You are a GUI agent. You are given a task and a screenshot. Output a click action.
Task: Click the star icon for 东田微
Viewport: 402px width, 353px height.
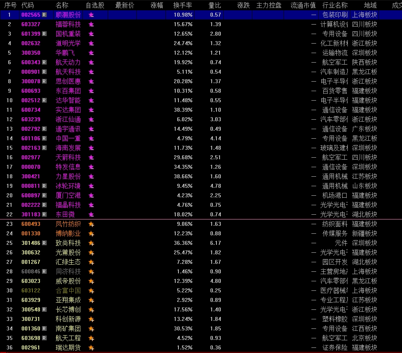91,214
